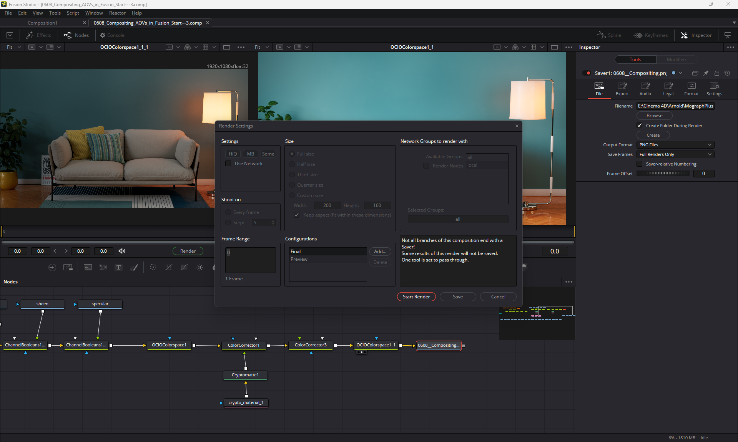
Task: Pin the Saver1 inspector controls
Action: click(x=706, y=73)
